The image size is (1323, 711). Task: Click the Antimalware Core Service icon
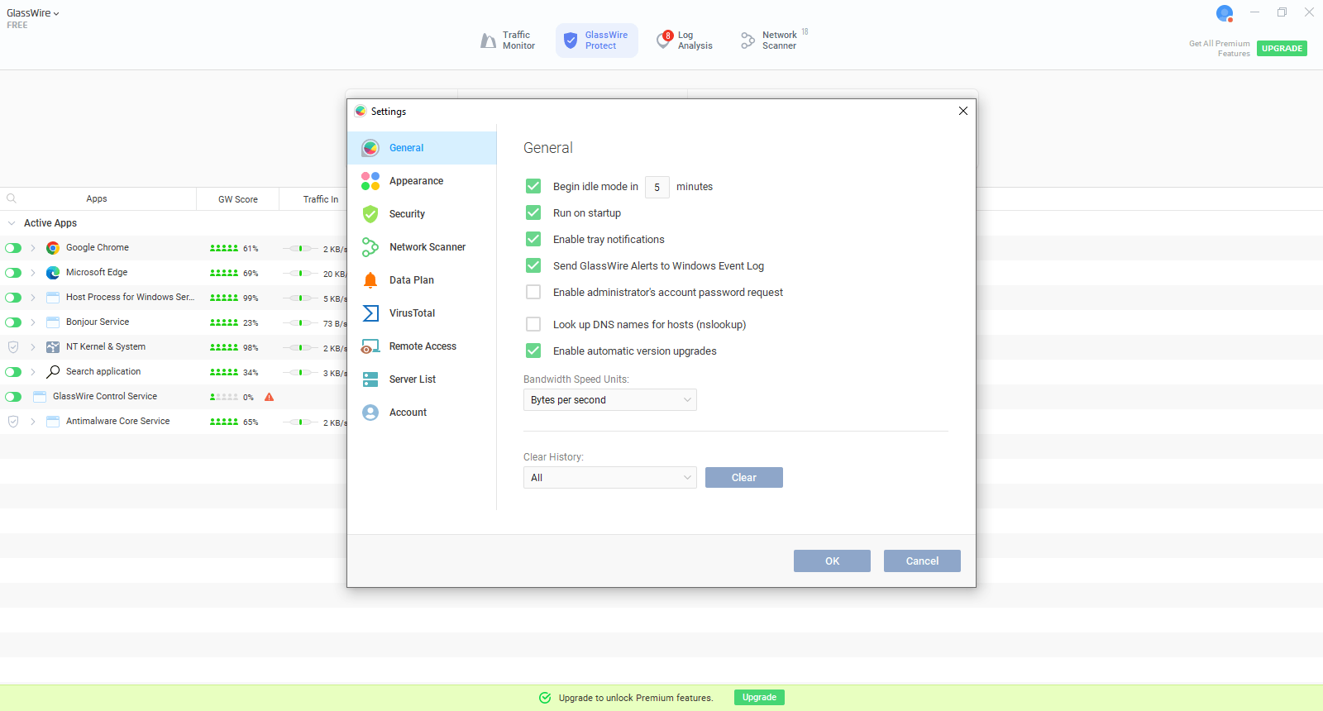point(53,422)
